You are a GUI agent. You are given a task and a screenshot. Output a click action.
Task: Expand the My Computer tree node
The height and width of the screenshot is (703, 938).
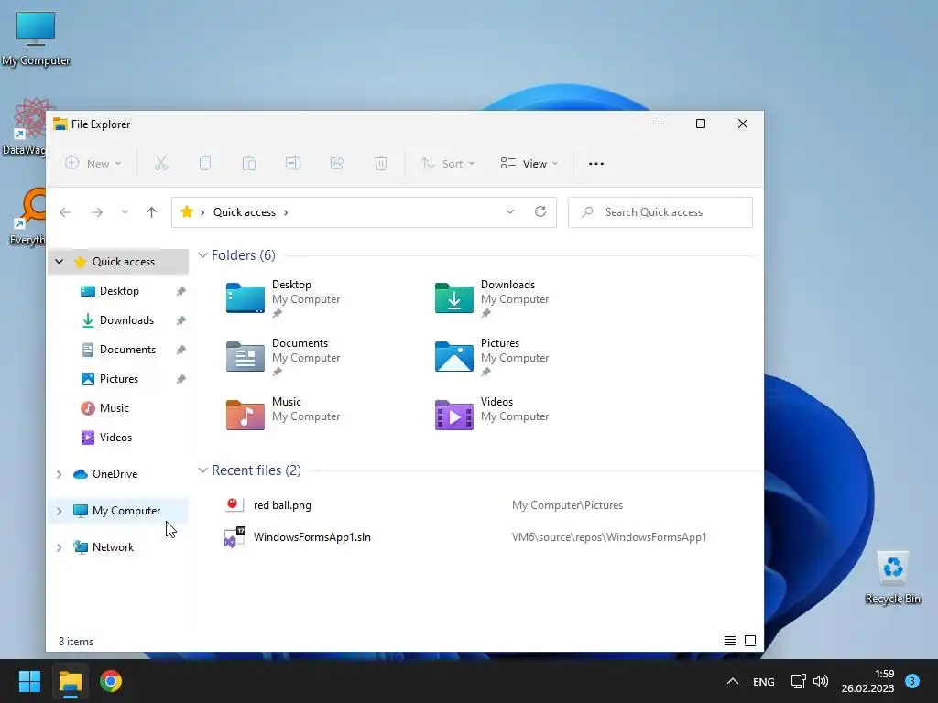[x=60, y=511]
